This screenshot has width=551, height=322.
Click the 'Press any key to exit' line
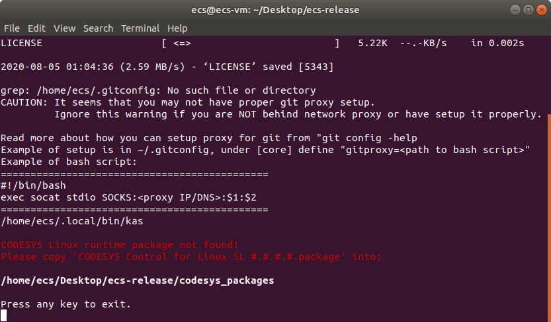click(x=65, y=304)
